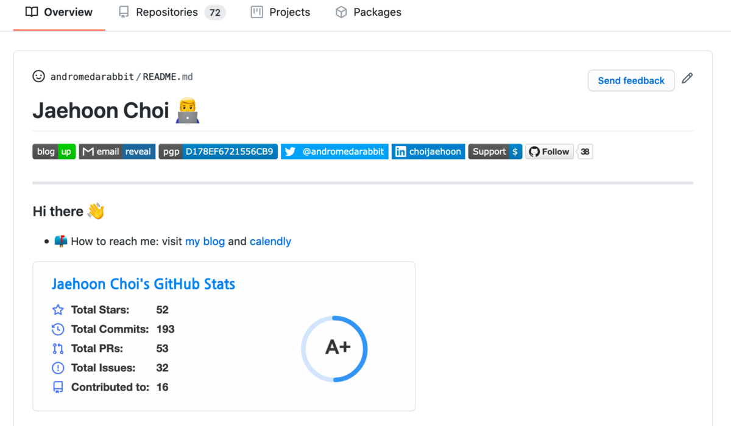Click the dollar sign on the Support badge
The height and width of the screenshot is (426, 731).
[514, 152]
